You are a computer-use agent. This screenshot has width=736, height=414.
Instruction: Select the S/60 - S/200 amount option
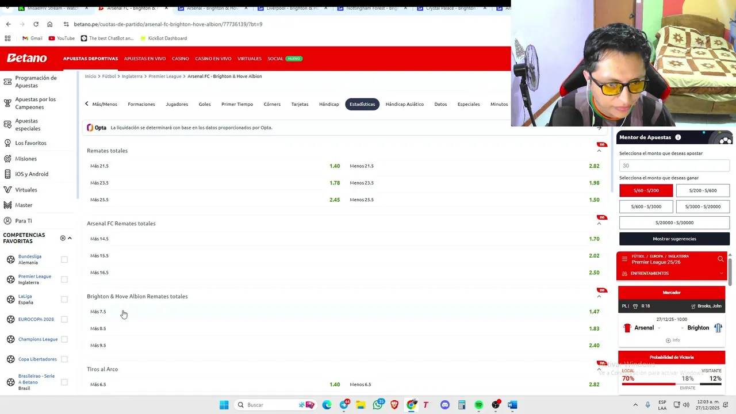pyautogui.click(x=646, y=190)
